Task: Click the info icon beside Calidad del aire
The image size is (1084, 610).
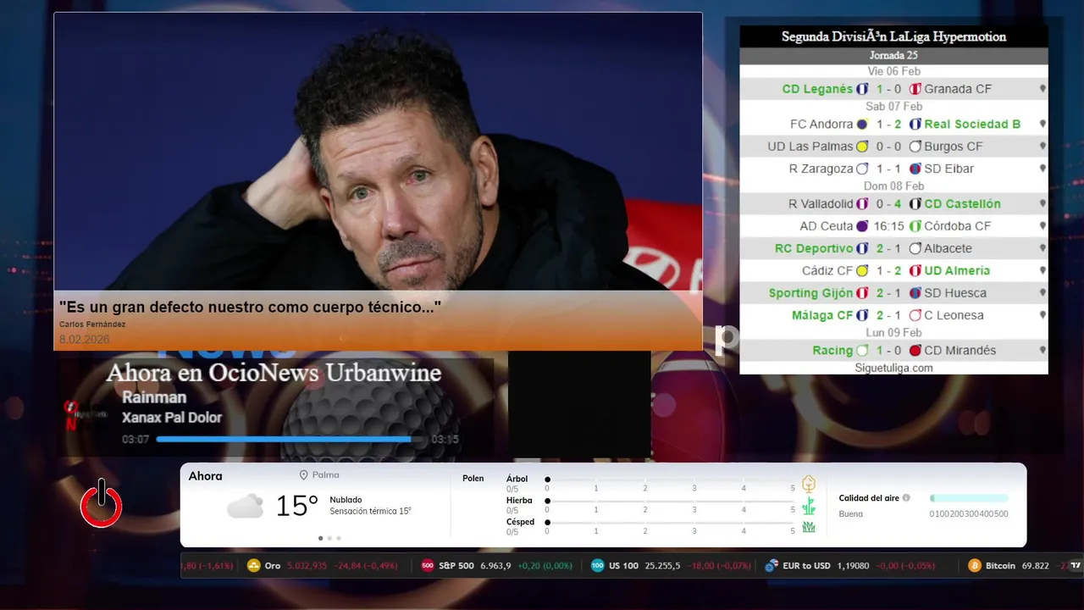Action: (906, 498)
